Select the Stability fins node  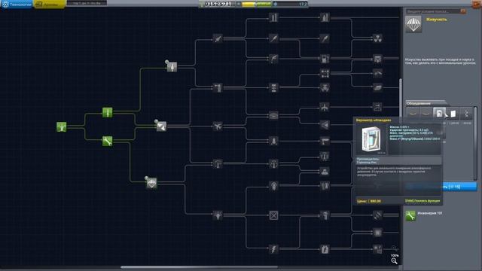tap(161, 126)
